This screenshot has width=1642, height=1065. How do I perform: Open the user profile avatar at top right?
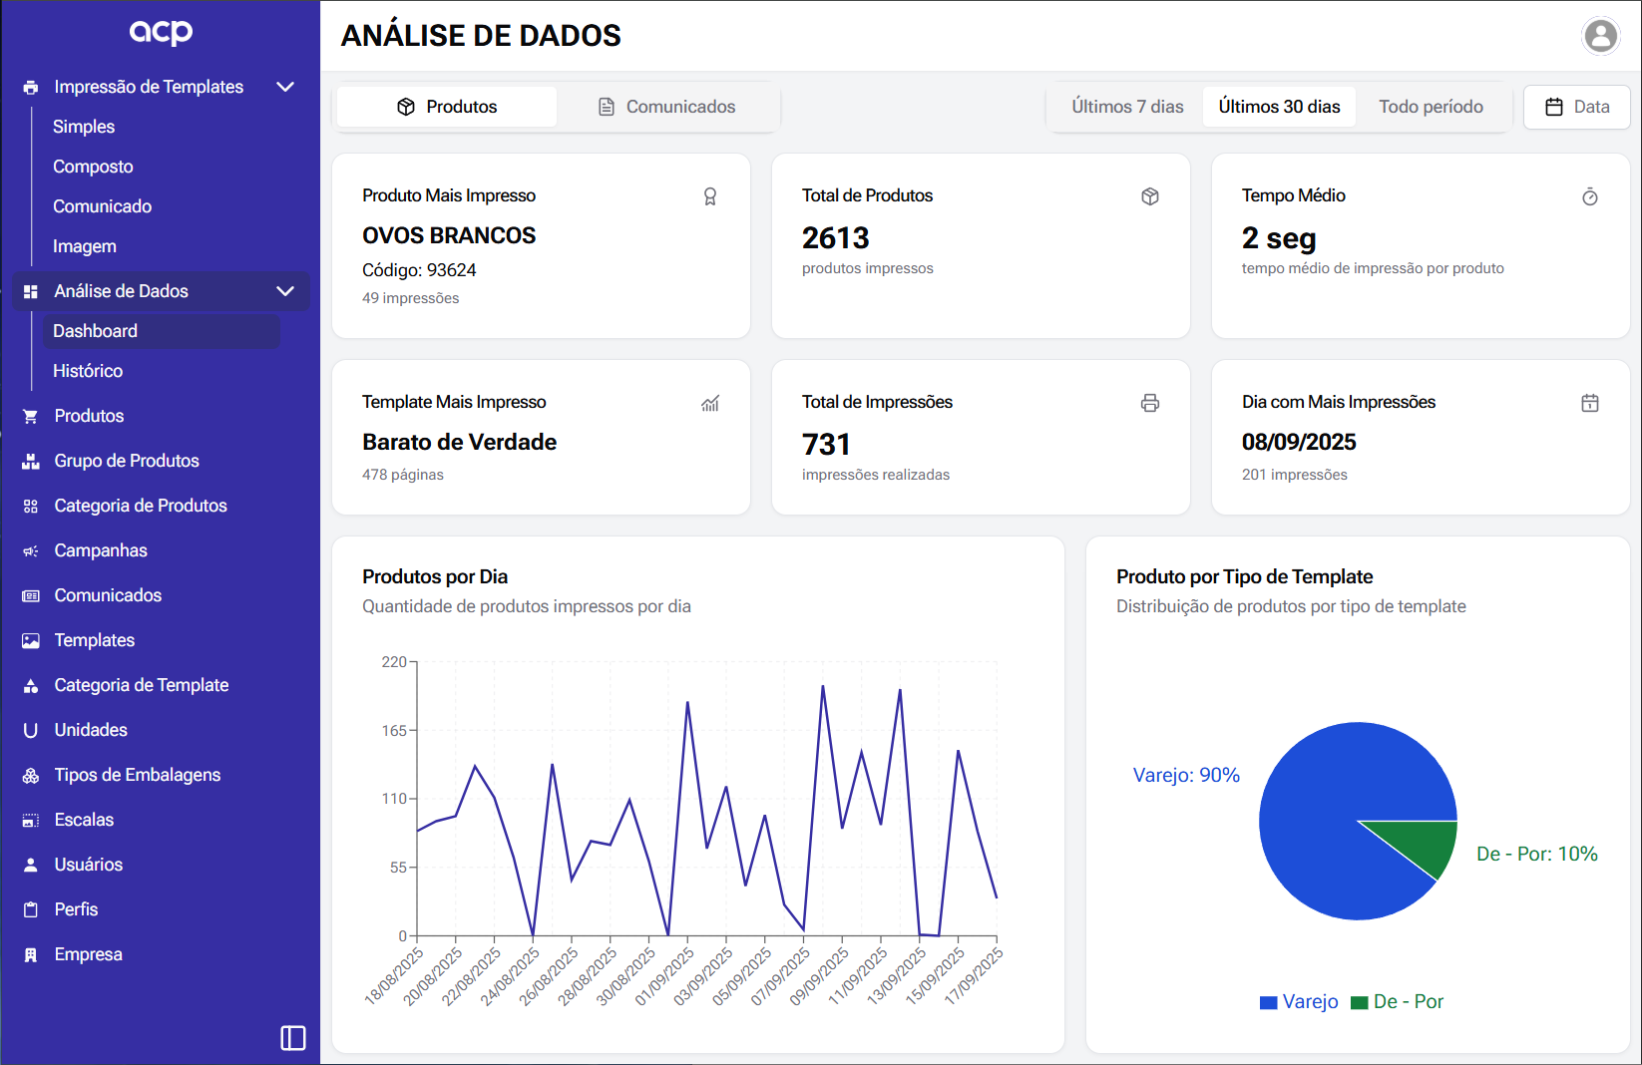[1600, 37]
